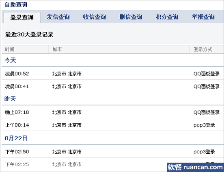
Task: Click the 凌晨00:41 time entry
Action: click(x=17, y=87)
